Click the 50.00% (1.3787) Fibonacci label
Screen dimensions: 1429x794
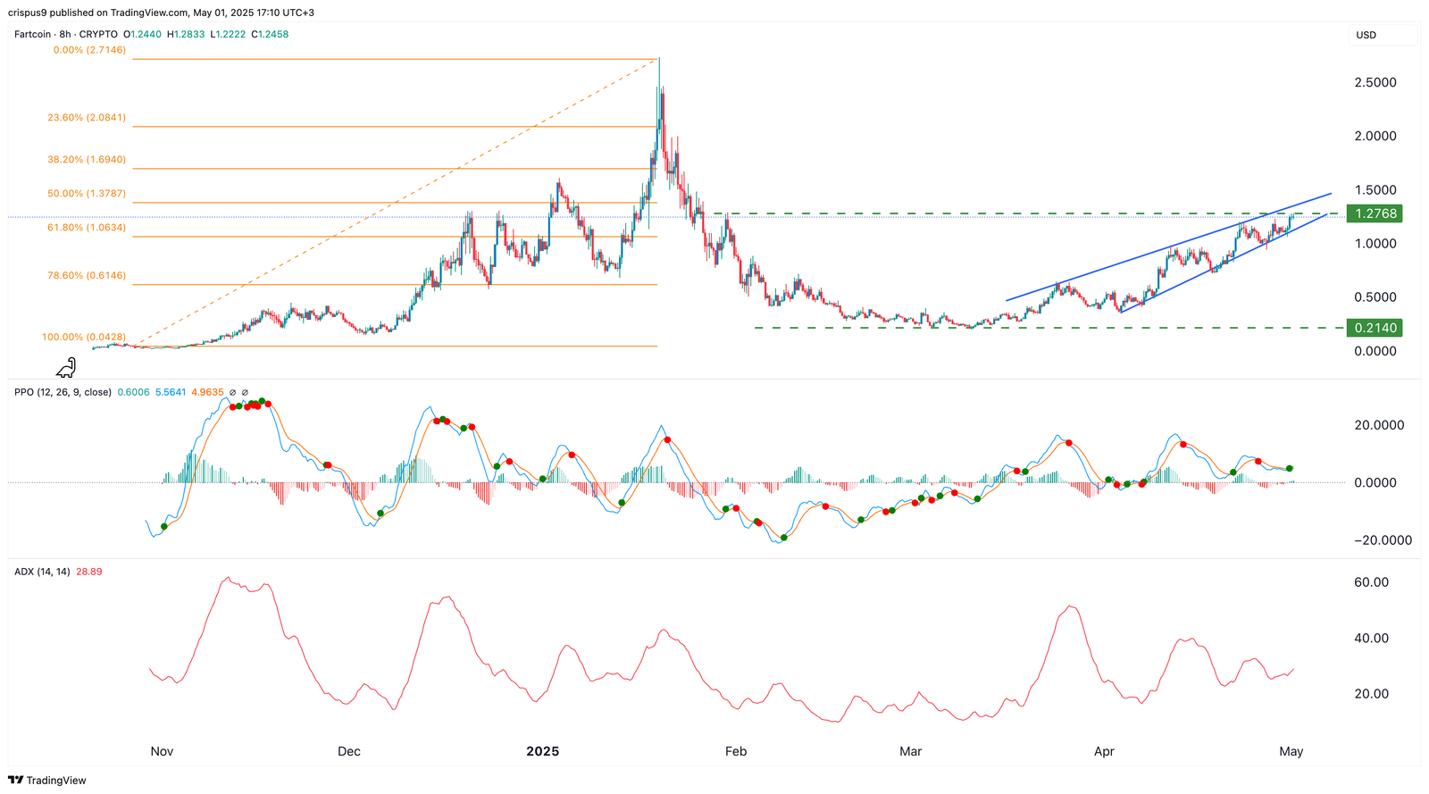(87, 193)
